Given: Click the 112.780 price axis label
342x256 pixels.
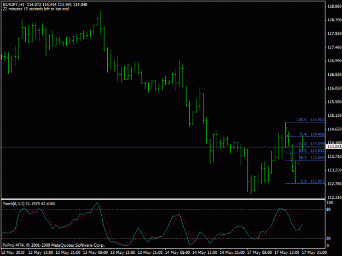Looking at the screenshot, I should 334,184.
